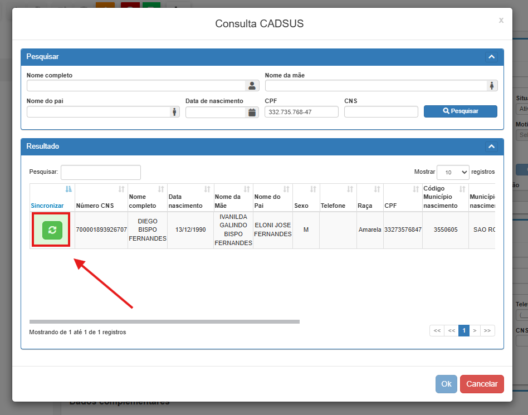
Task: Collapse the Pesquisar panel
Action: click(x=491, y=57)
